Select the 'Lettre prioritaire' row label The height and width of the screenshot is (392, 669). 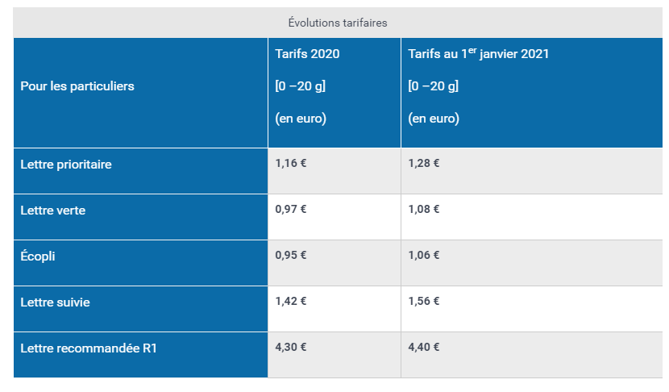pyautogui.click(x=141, y=171)
